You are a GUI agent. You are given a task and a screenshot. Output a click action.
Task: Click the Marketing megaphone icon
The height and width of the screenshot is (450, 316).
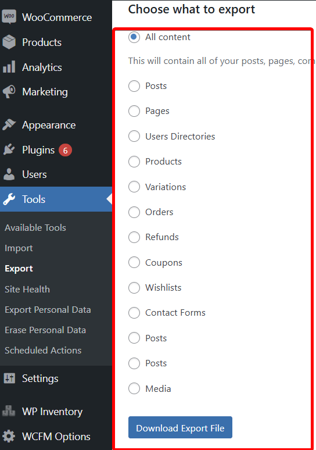coord(9,92)
